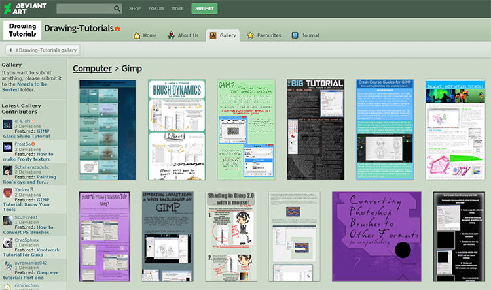This screenshot has width=491, height=290.
Task: Select the Gallery tab
Action: click(x=223, y=36)
